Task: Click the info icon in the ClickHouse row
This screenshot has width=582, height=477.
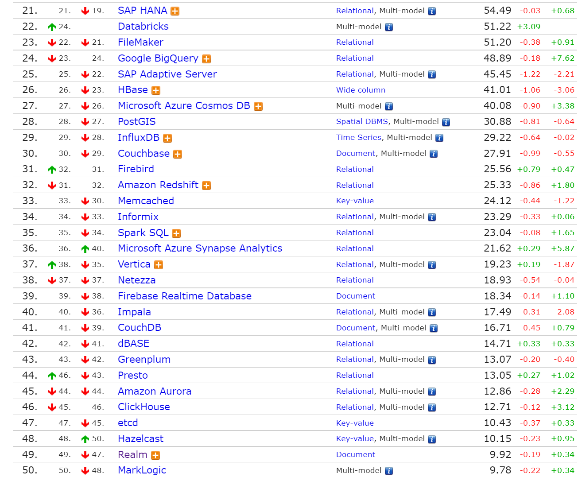Action: [432, 407]
